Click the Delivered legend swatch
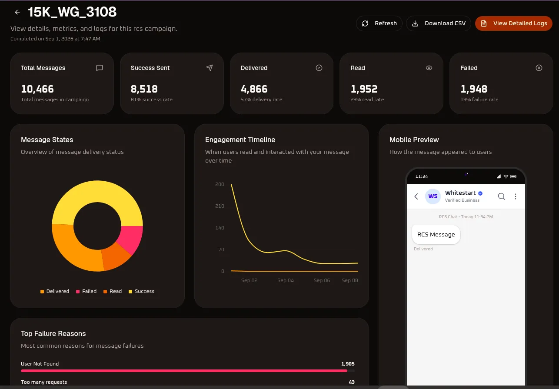The image size is (559, 389). pyautogui.click(x=42, y=292)
